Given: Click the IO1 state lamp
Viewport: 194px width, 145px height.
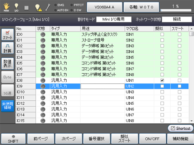Looking at the screenshot, I should click(43, 40).
